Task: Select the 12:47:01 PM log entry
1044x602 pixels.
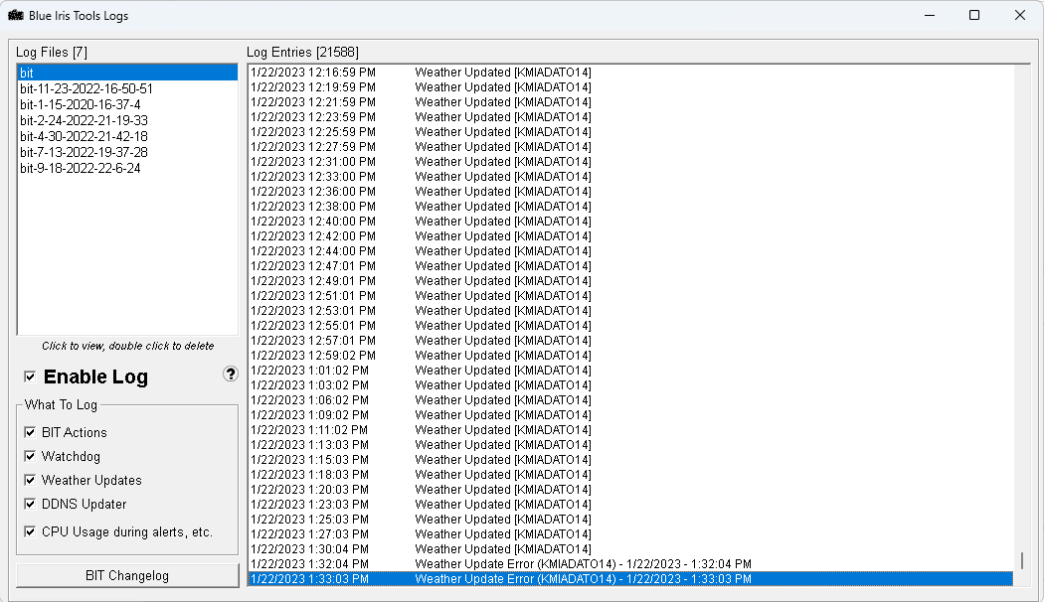Action: click(630, 265)
